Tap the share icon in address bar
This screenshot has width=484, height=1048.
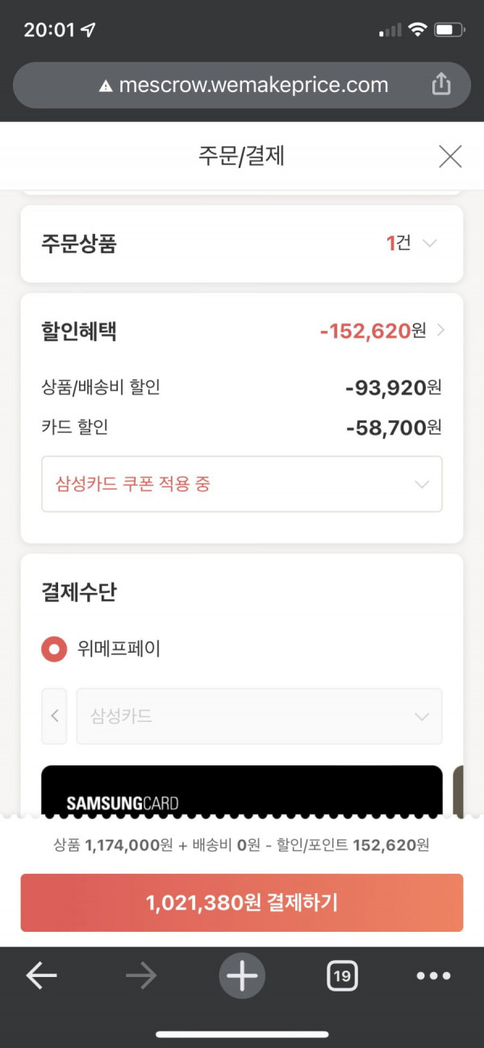(440, 84)
